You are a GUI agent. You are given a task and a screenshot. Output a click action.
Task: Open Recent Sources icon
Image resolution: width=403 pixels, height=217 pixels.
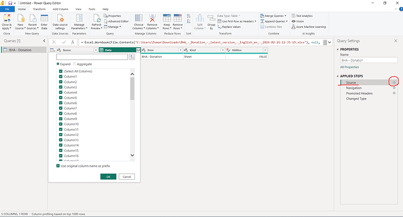pyautogui.click(x=33, y=18)
